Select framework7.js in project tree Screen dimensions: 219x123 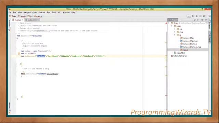tap(188, 38)
